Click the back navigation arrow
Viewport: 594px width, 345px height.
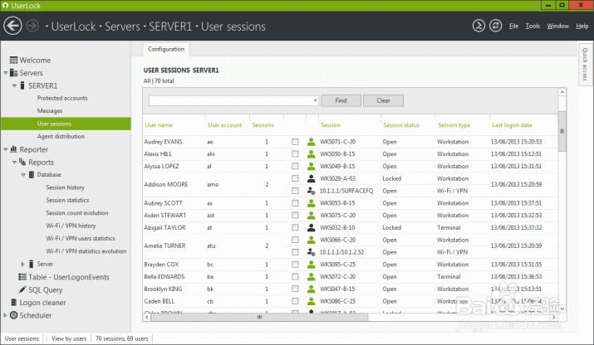(12, 27)
